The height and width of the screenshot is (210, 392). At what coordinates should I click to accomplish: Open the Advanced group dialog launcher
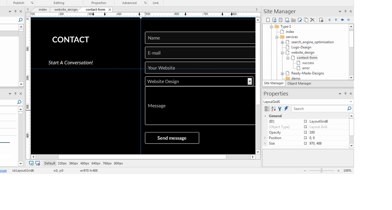click(x=145, y=3)
